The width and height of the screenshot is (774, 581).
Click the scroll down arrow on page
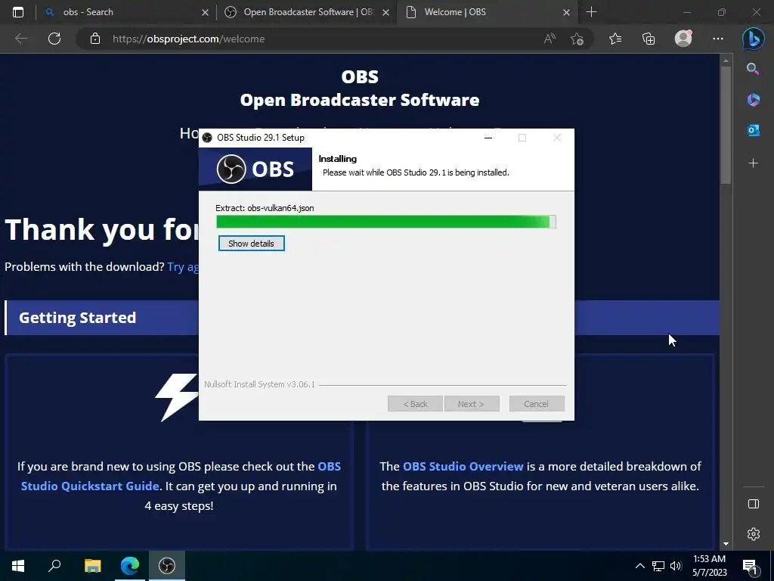(726, 544)
